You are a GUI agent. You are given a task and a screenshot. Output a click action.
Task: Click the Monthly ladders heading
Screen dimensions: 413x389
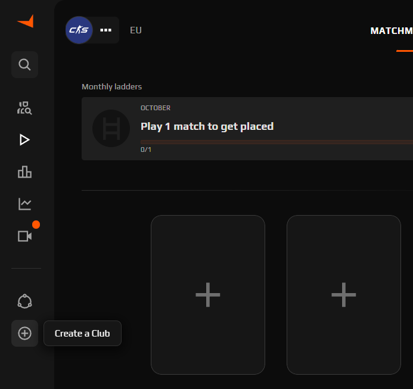pyautogui.click(x=111, y=86)
